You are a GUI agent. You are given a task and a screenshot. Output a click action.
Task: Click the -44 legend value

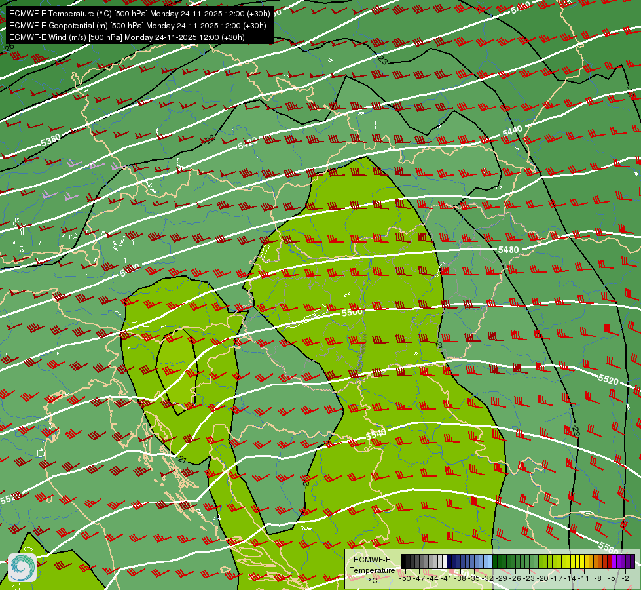tap(432, 579)
